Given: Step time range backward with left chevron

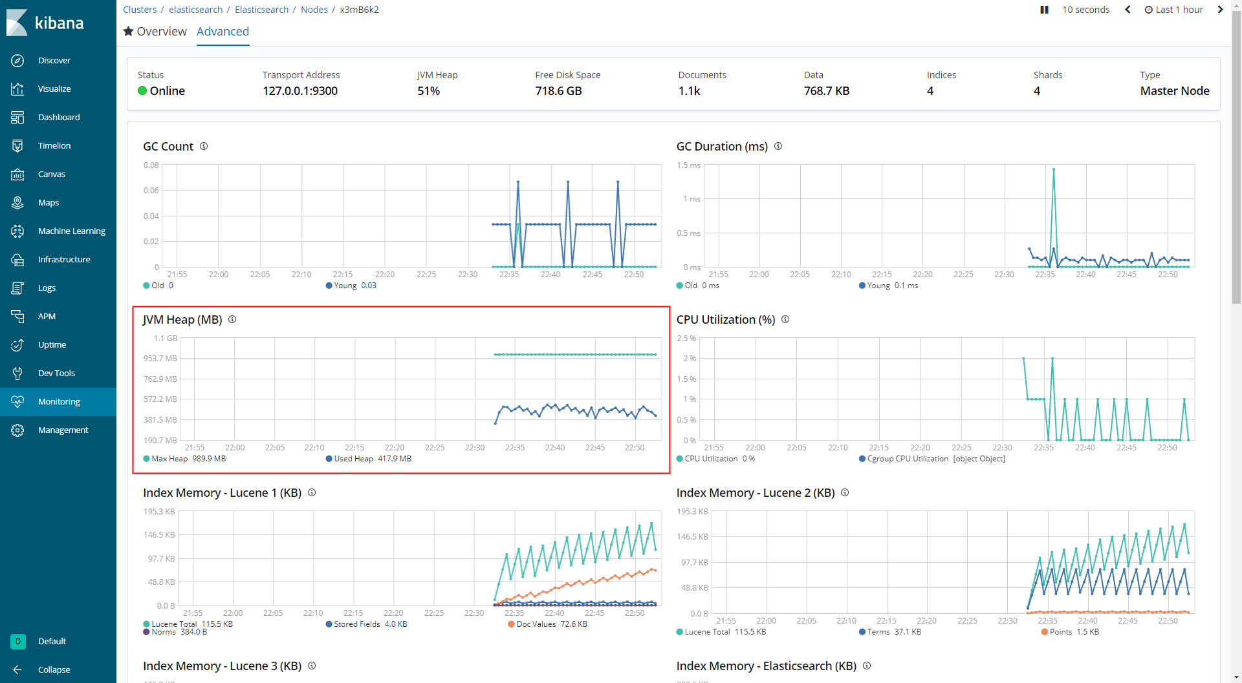Looking at the screenshot, I should tap(1128, 10).
